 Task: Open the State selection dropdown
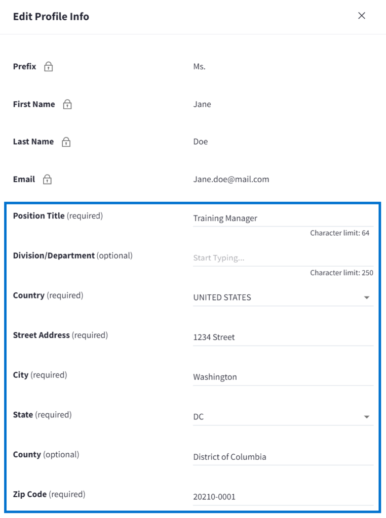pos(283,417)
